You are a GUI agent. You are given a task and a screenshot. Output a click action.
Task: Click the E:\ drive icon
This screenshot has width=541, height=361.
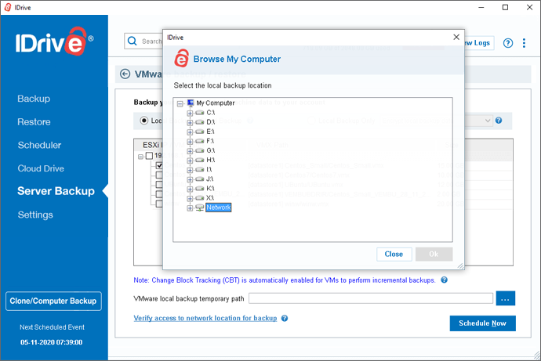pos(200,132)
